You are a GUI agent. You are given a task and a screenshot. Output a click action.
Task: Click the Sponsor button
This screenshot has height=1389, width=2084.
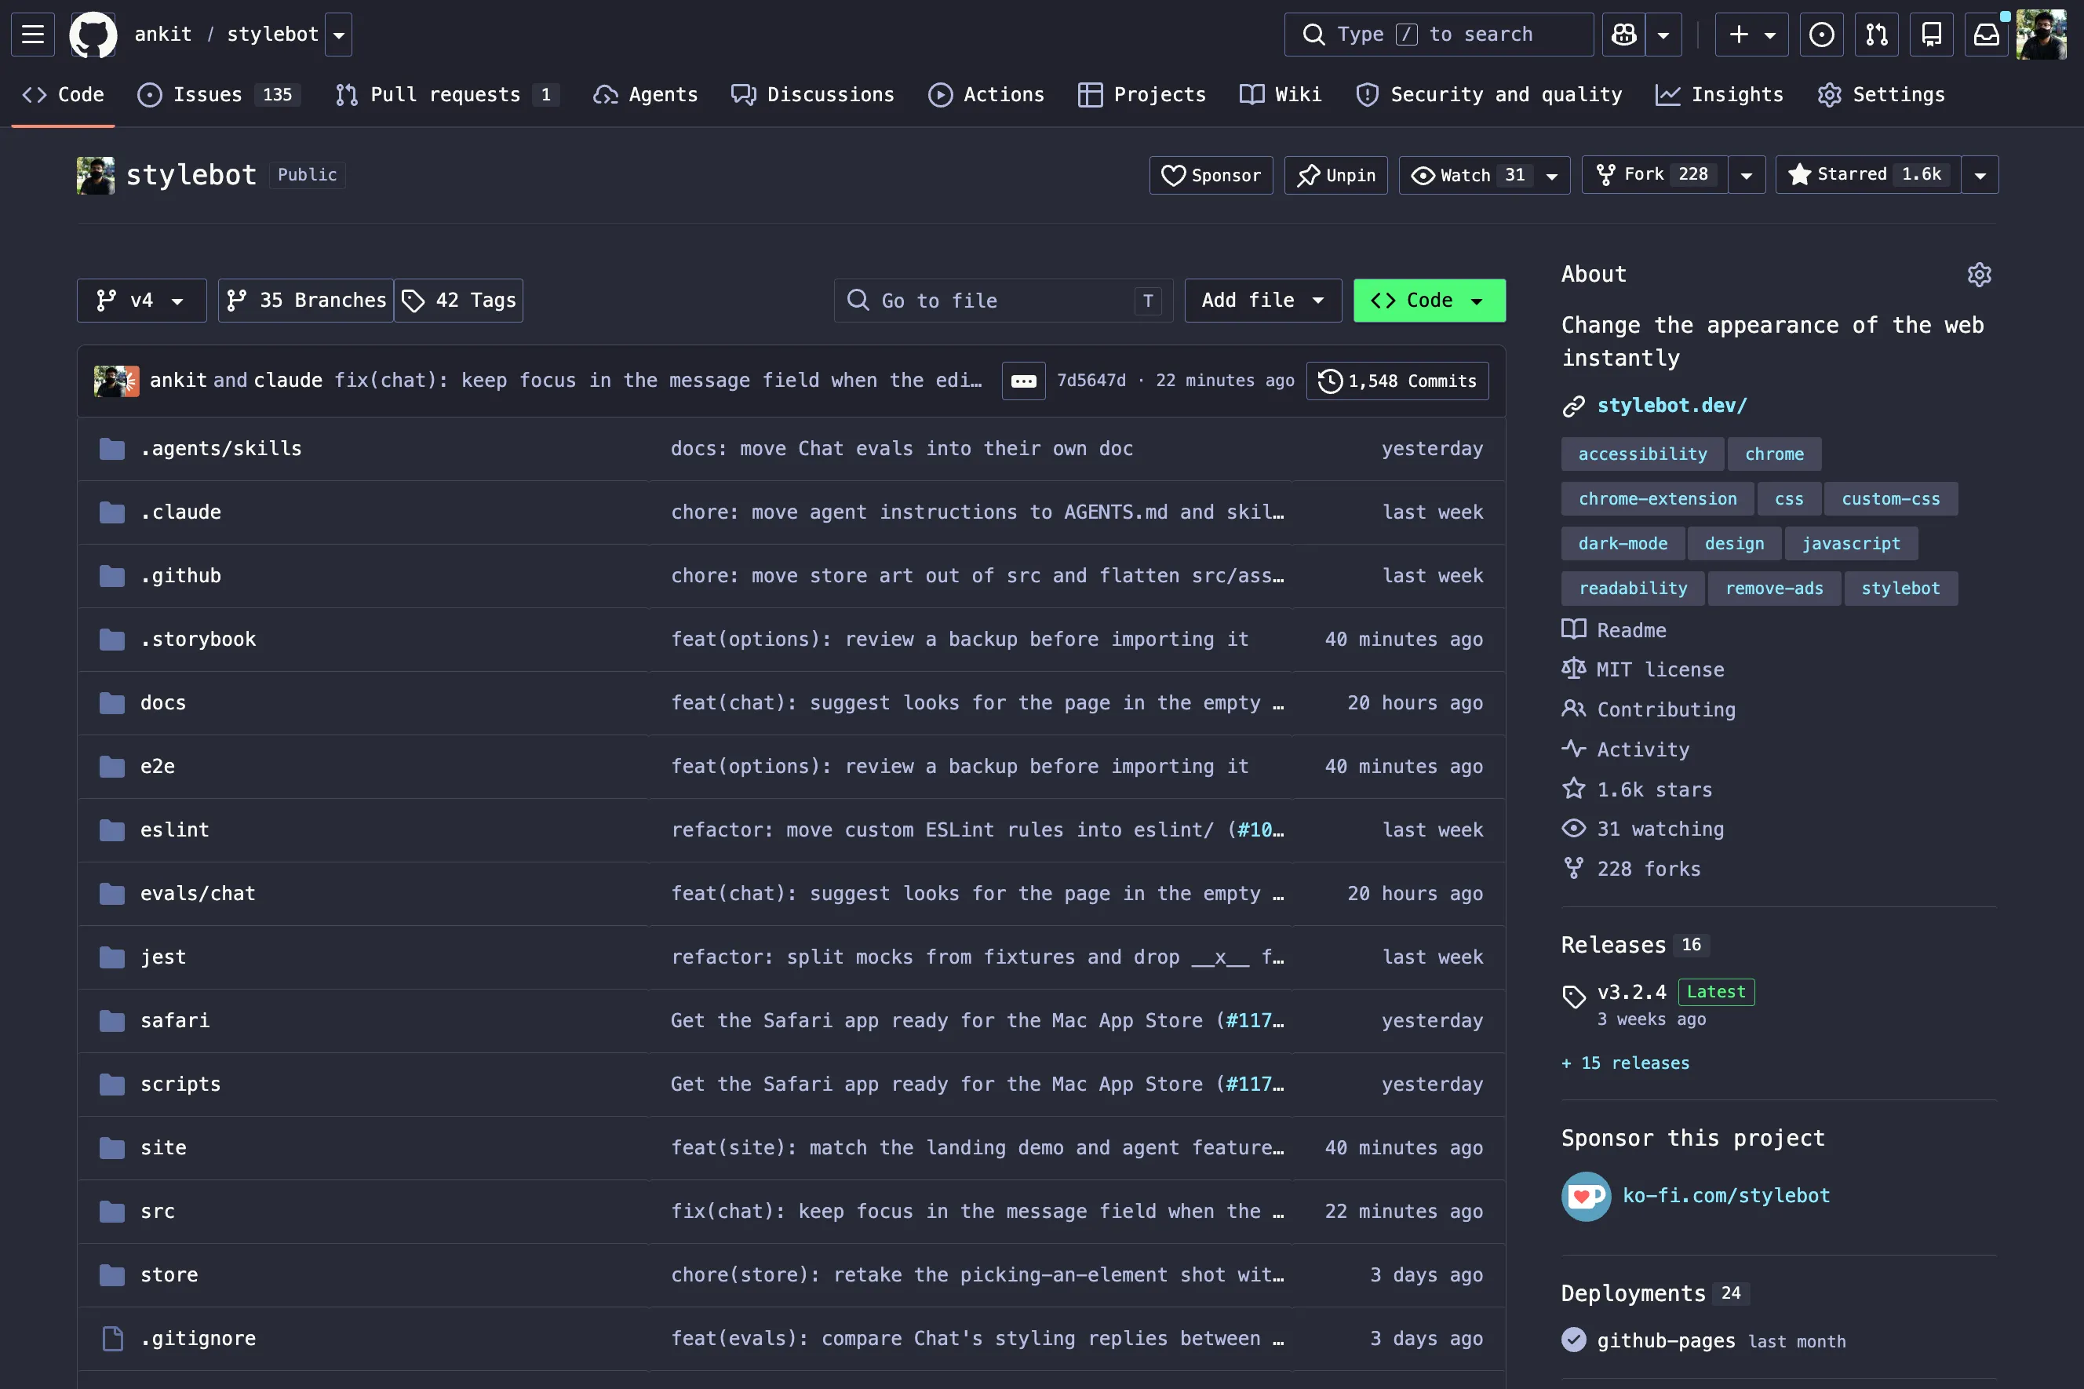(1211, 176)
